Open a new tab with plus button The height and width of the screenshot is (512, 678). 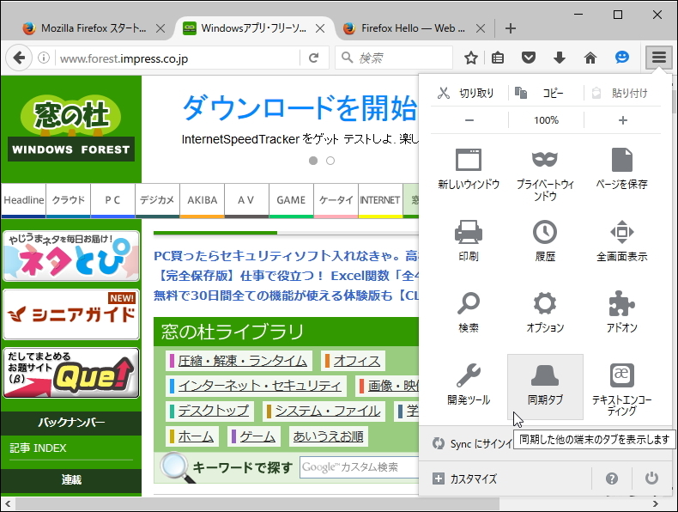(x=511, y=28)
